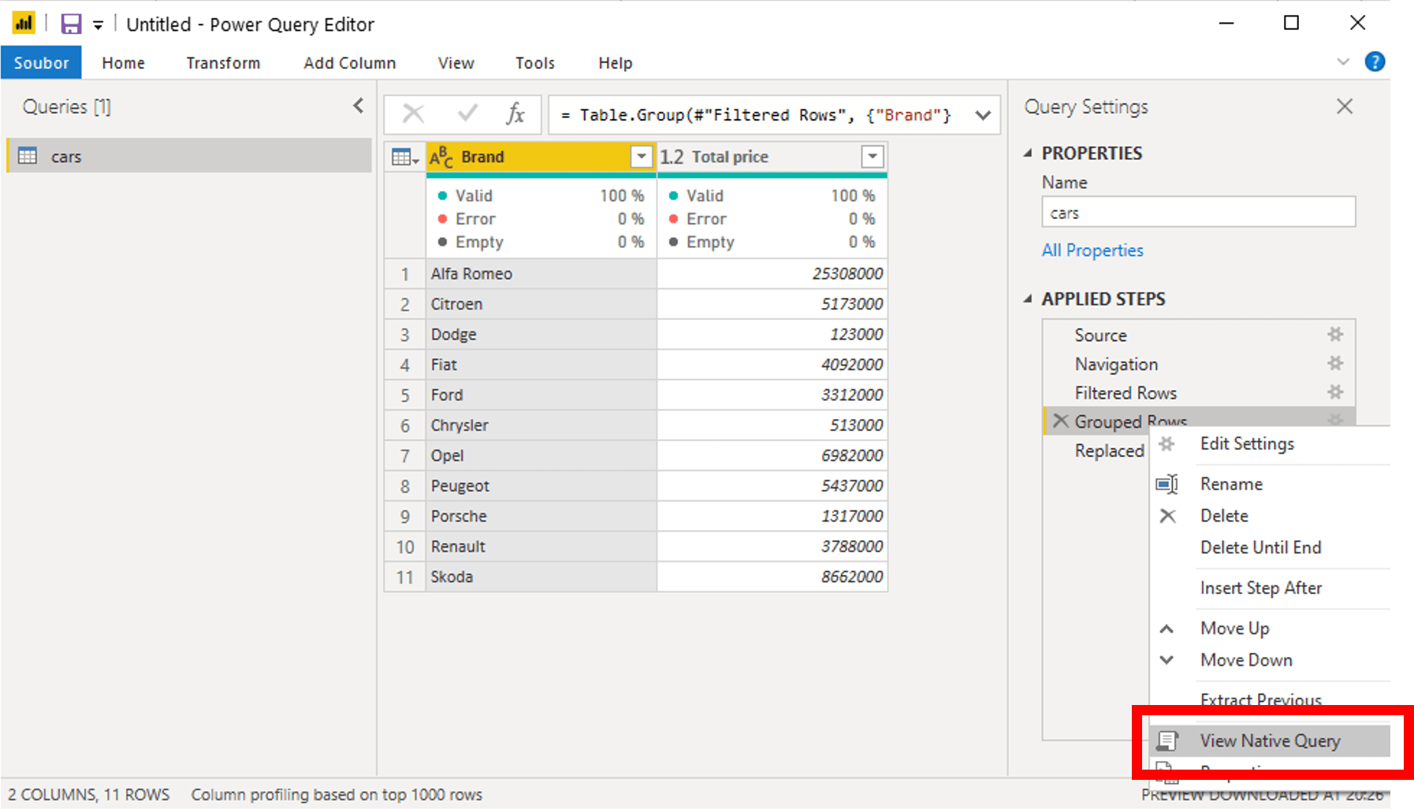Collapse the PROPERTIES section
This screenshot has height=809, width=1414.
point(1028,153)
